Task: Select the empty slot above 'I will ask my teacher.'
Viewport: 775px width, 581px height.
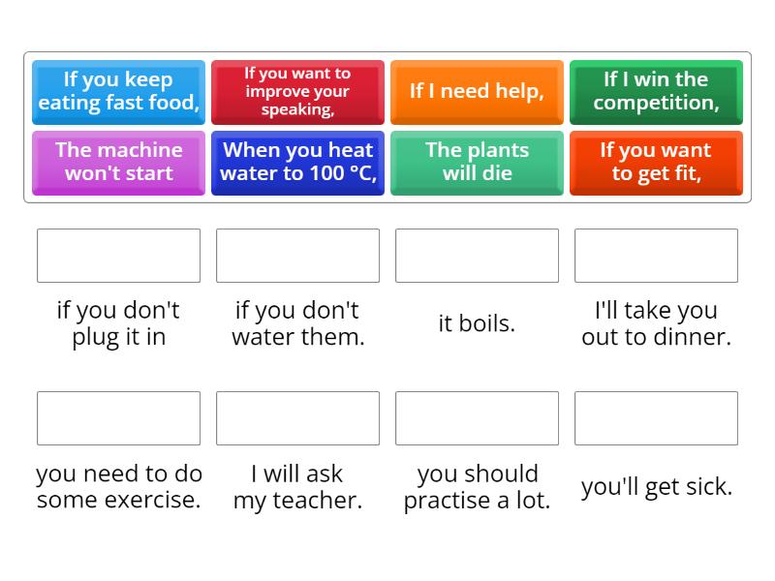Action: (x=297, y=418)
